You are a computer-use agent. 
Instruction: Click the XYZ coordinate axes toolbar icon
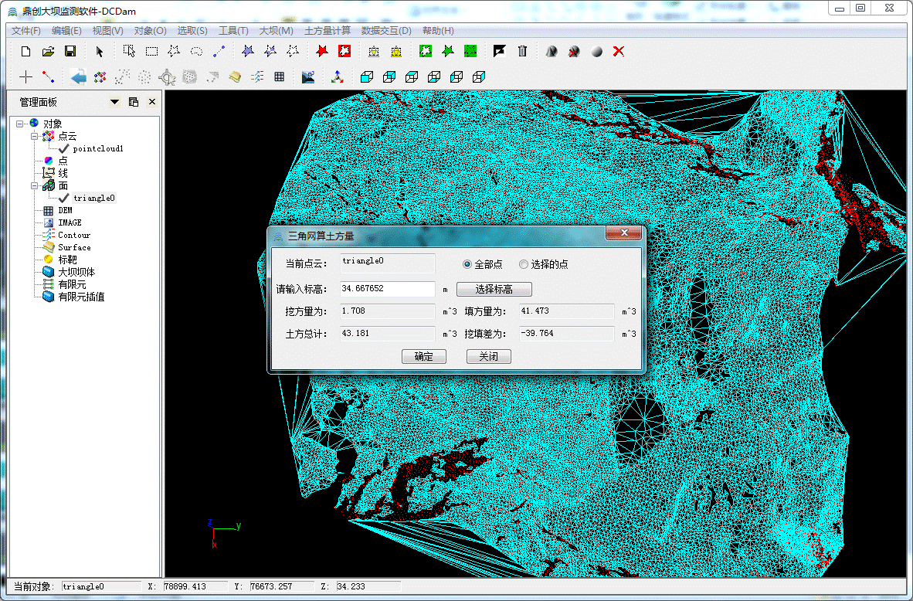tap(338, 77)
